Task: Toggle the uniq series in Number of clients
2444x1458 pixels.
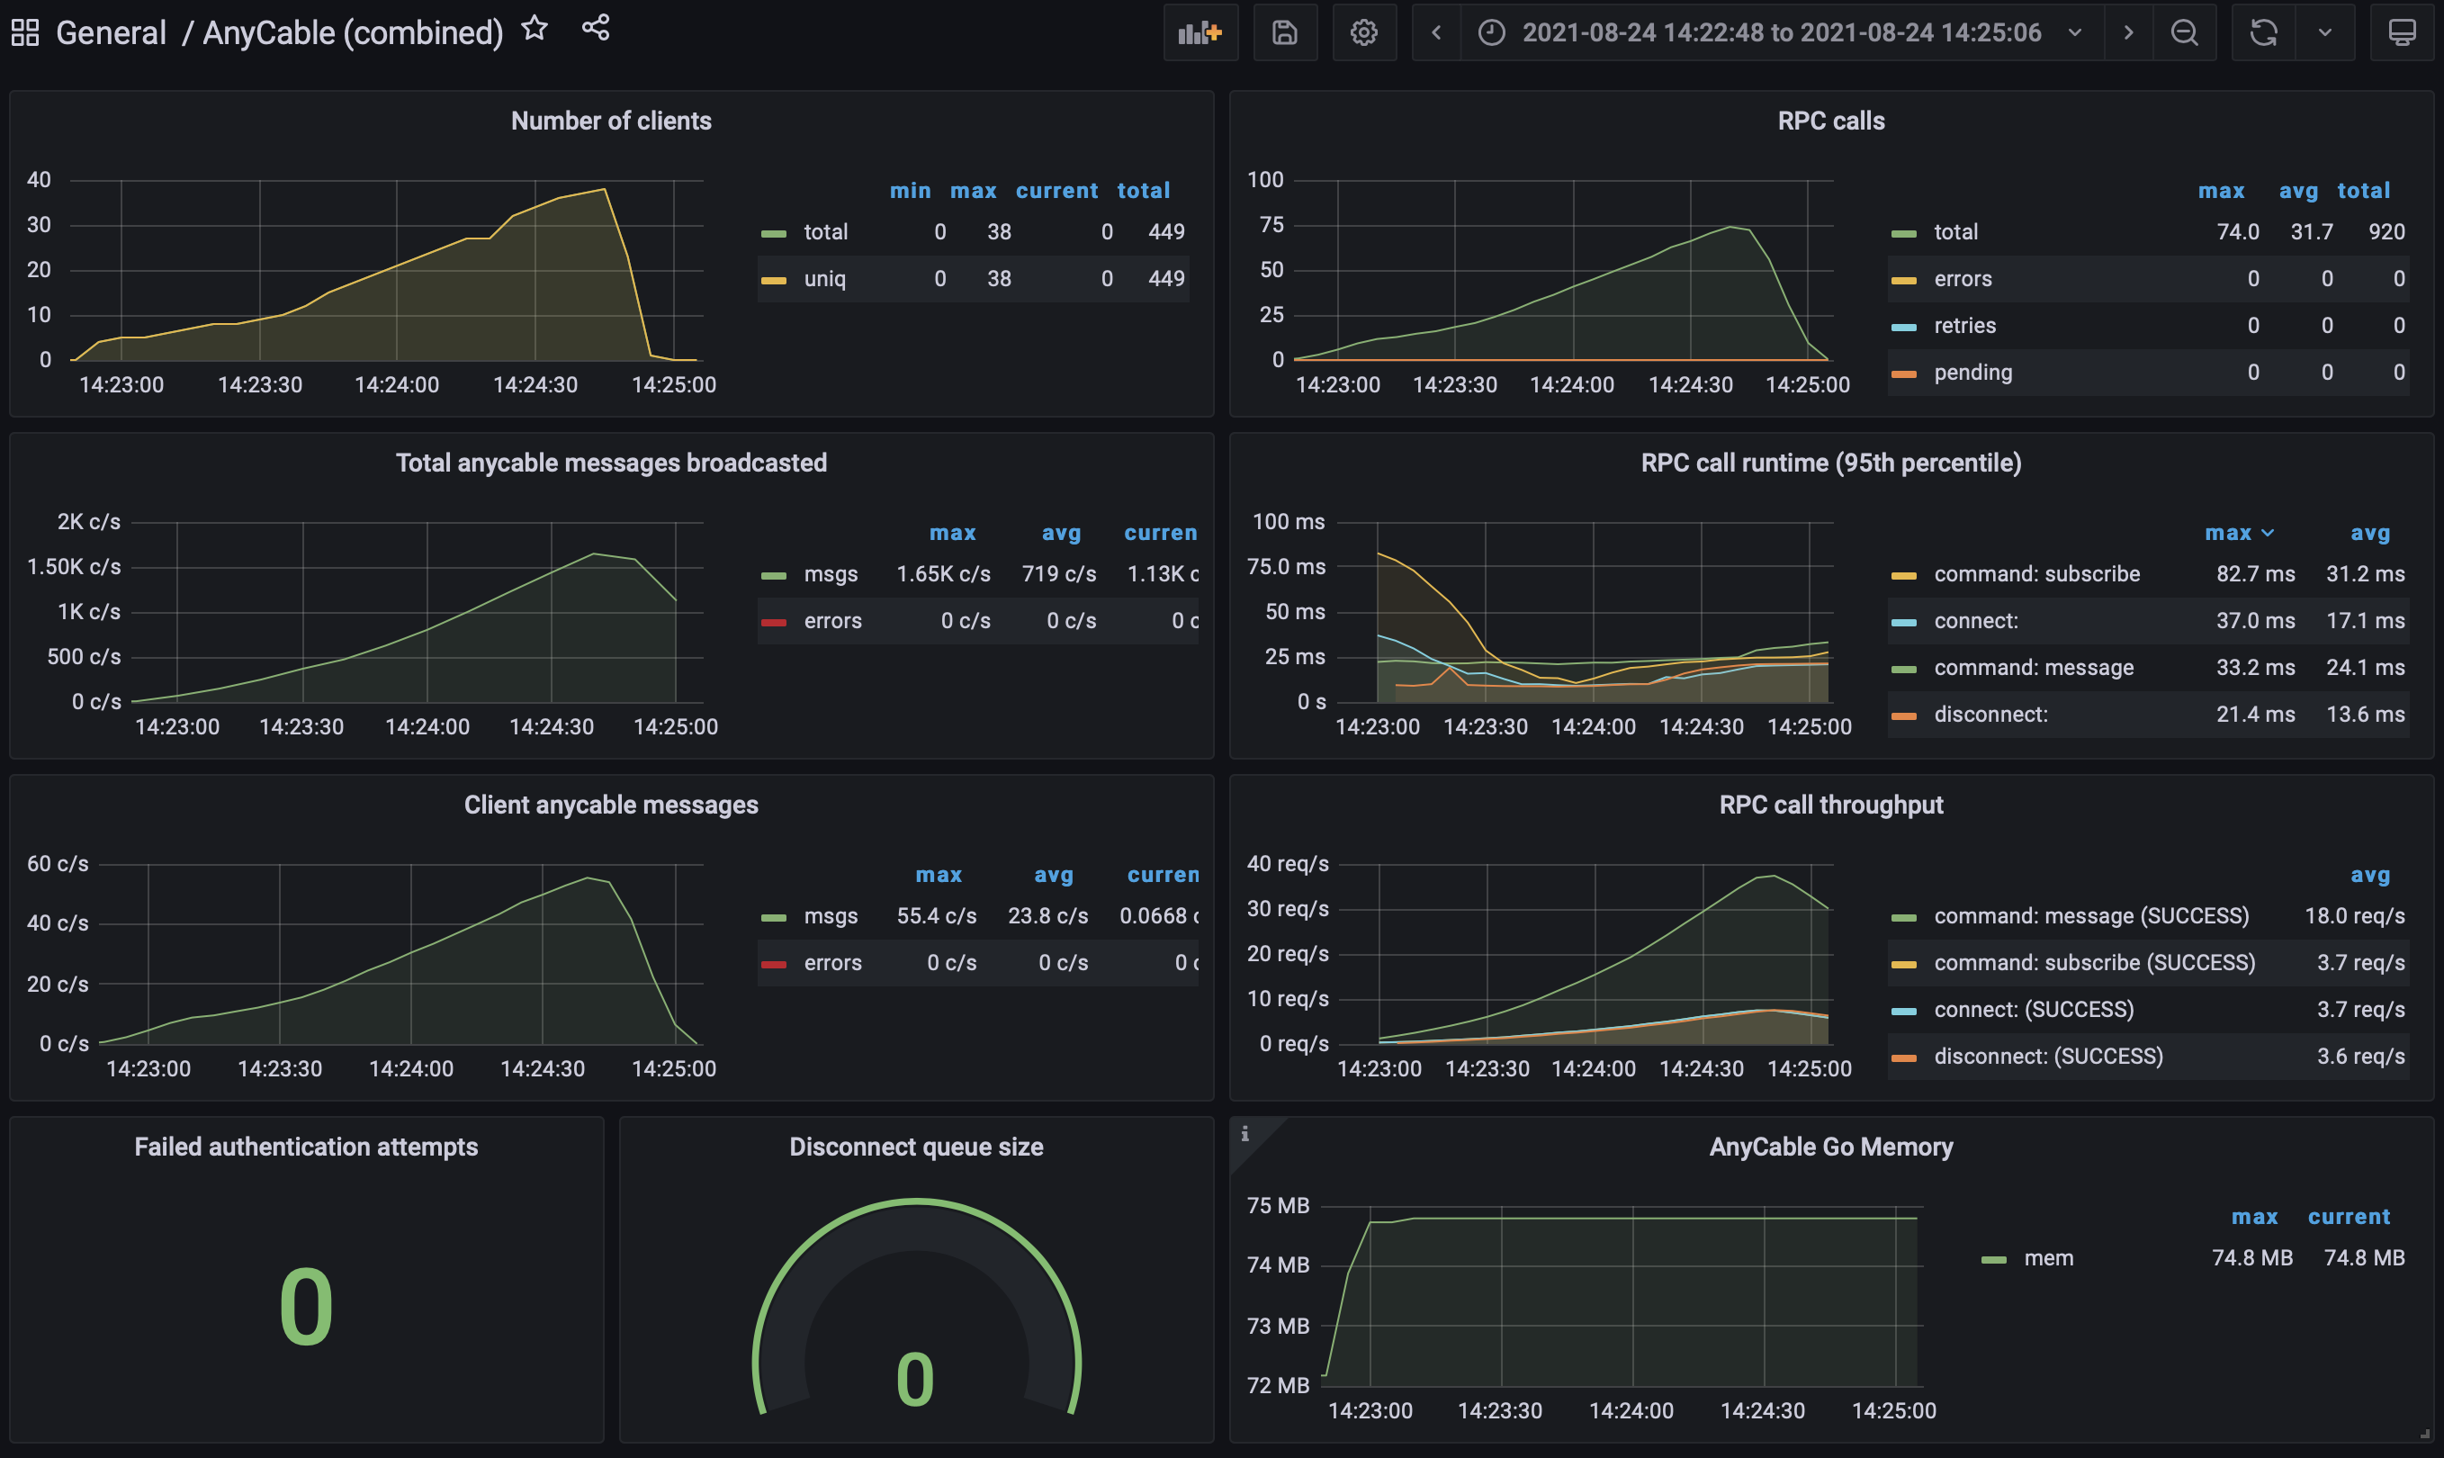Action: click(825, 278)
